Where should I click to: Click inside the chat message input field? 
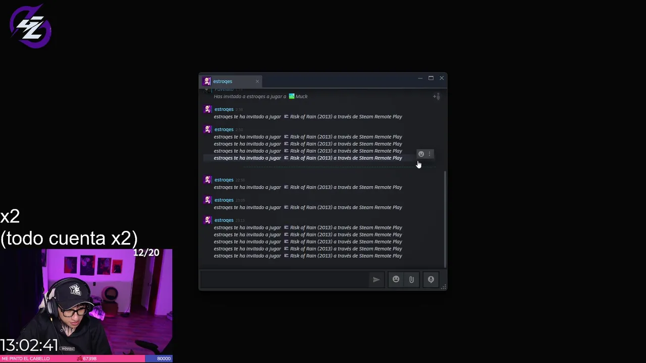click(x=285, y=279)
